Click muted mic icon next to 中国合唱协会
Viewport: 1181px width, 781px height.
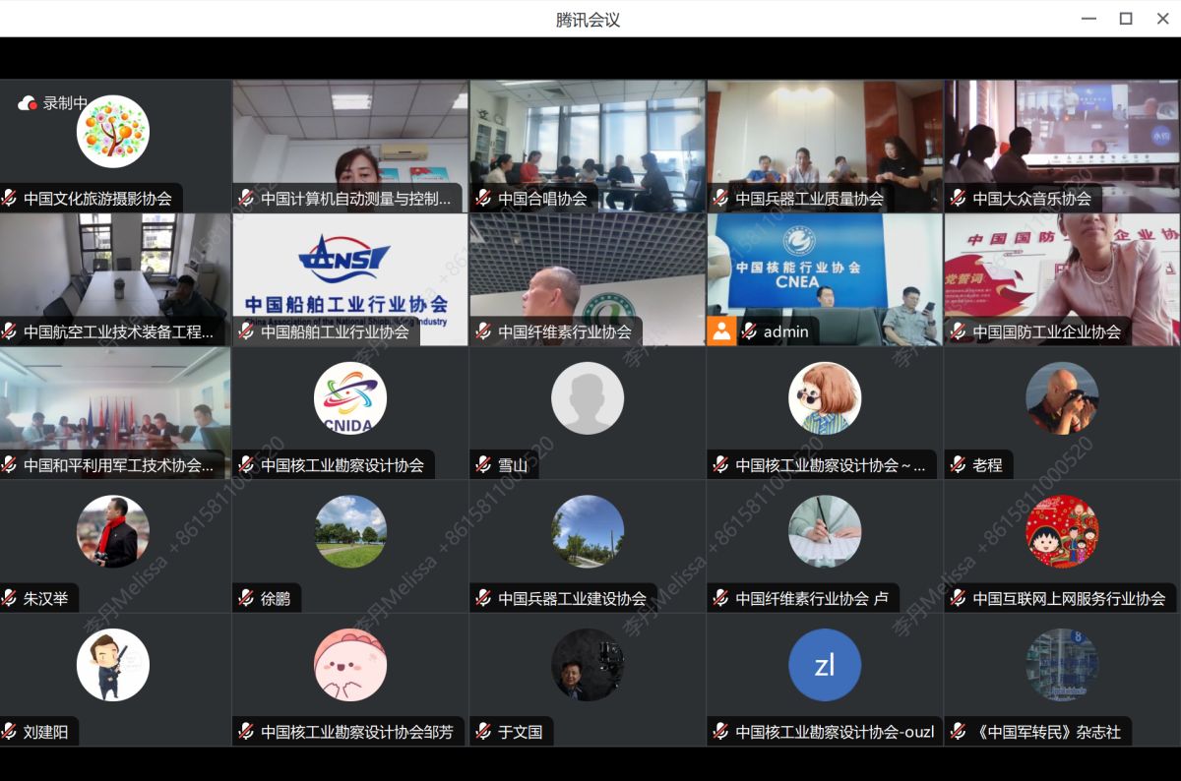483,199
